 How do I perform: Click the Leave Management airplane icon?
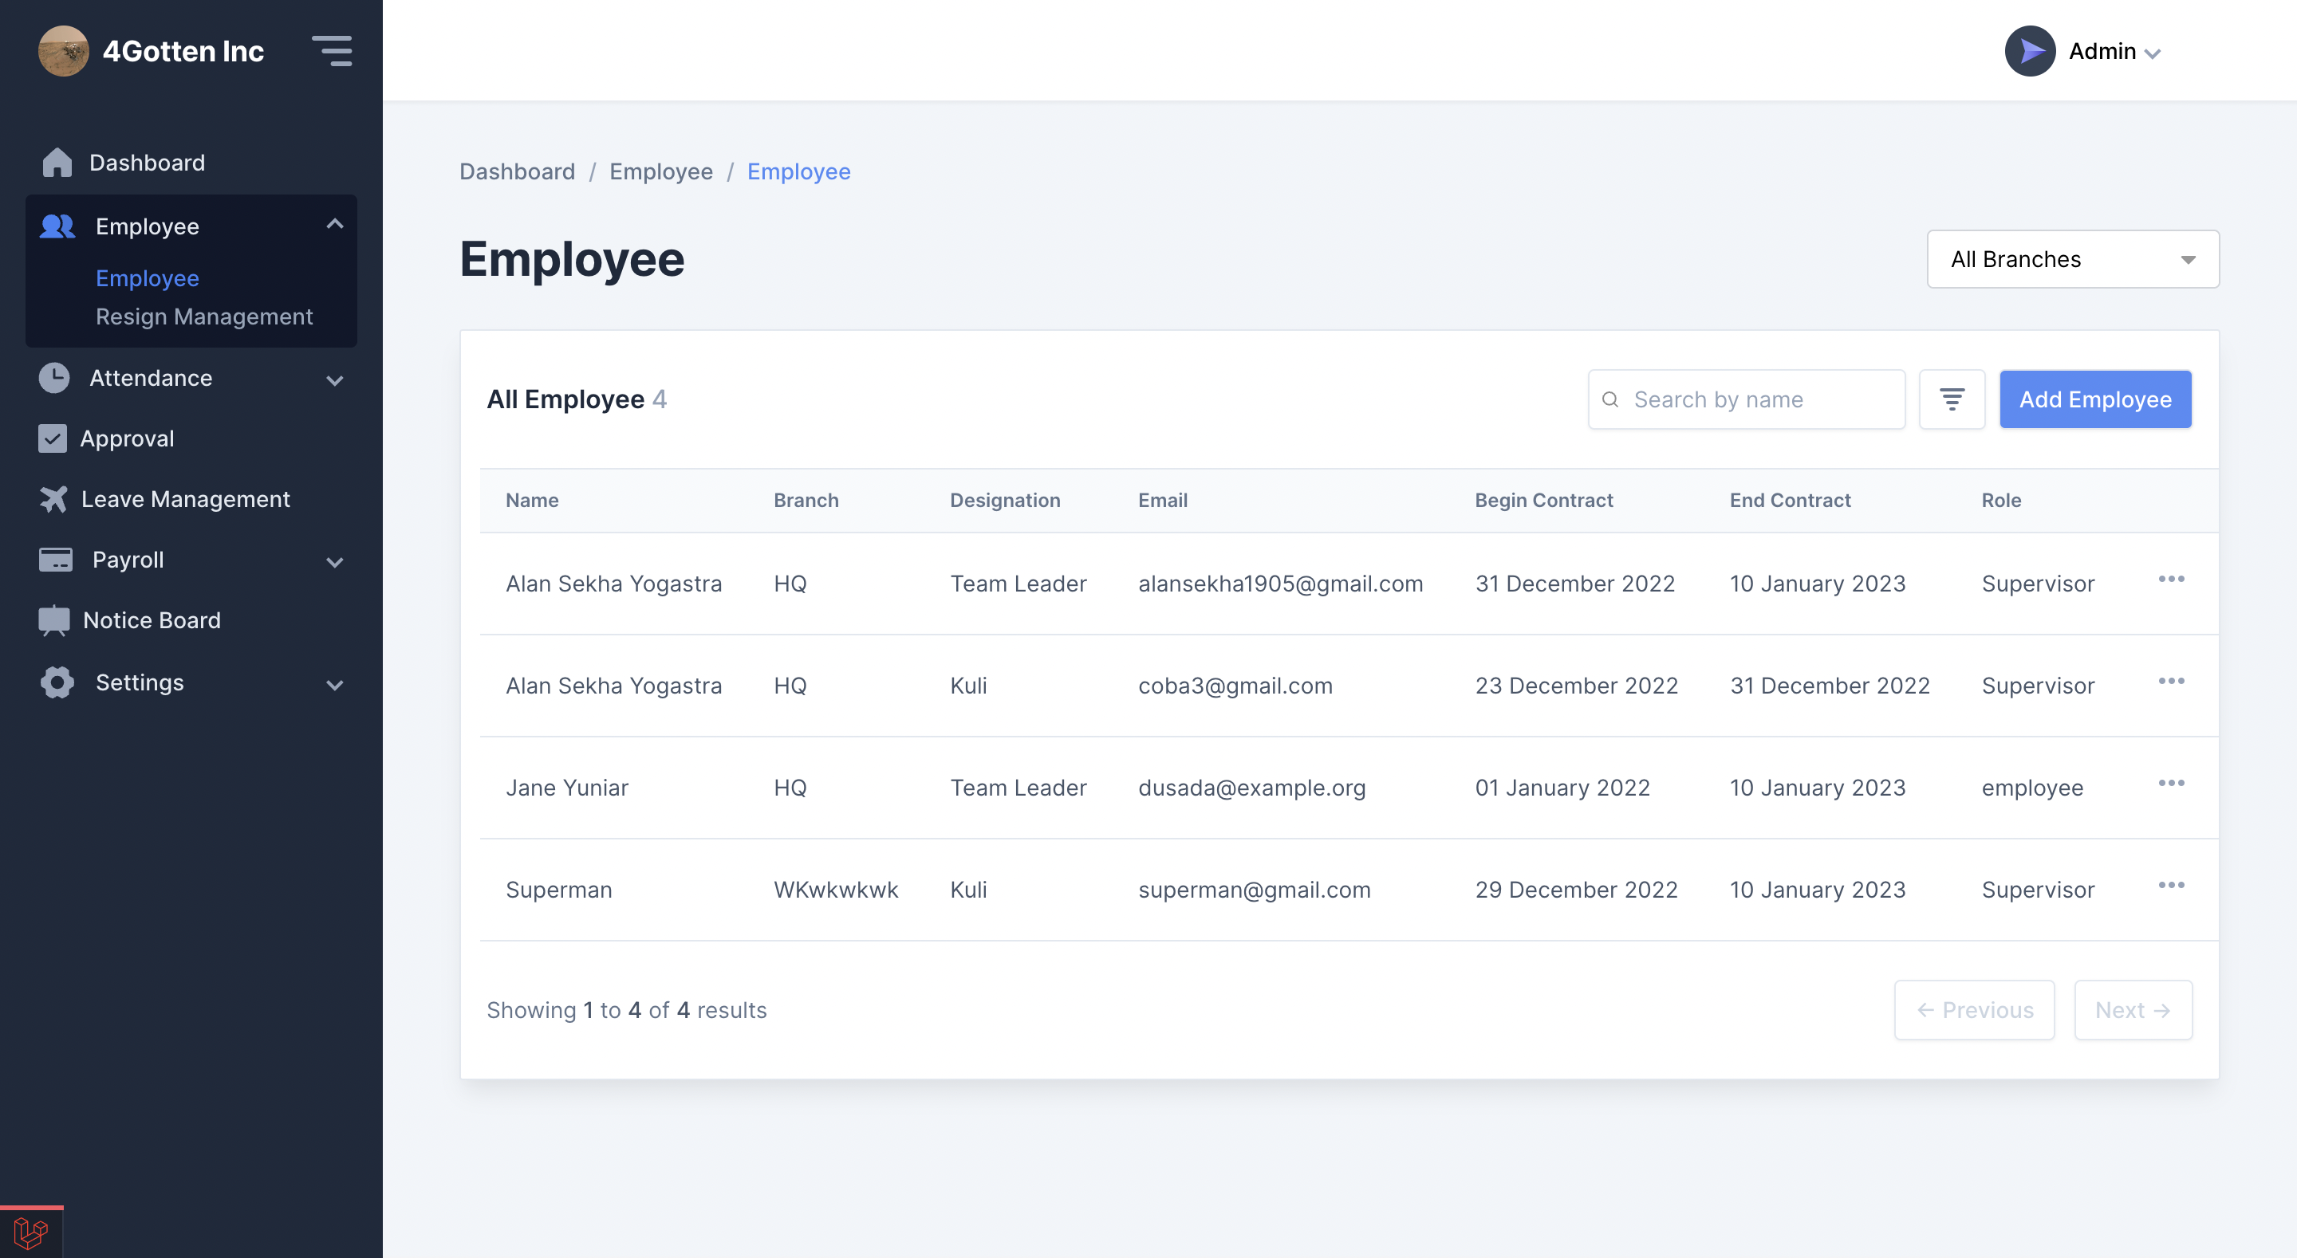click(53, 499)
